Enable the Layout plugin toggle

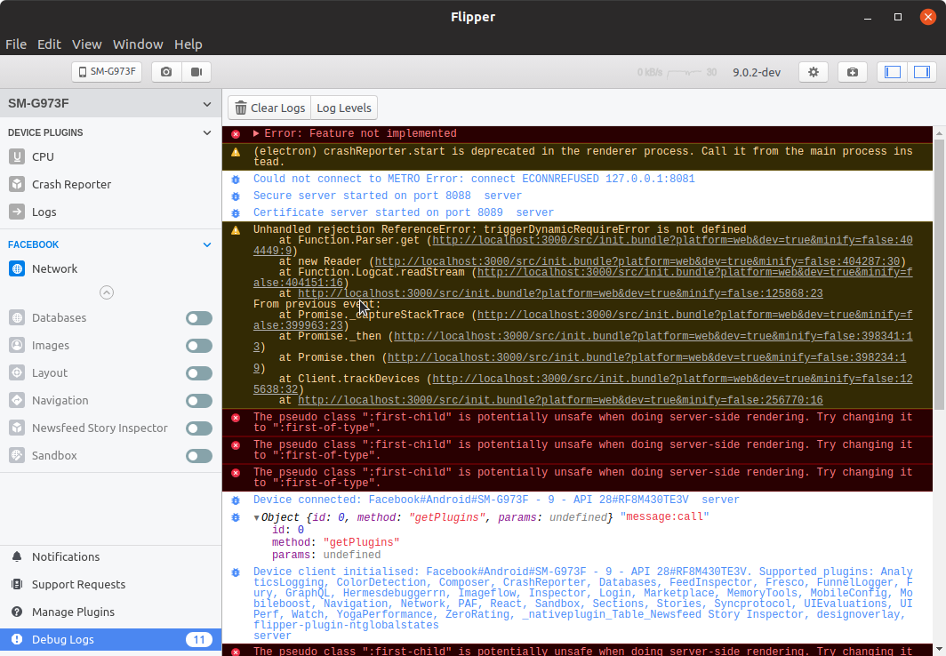tap(199, 373)
